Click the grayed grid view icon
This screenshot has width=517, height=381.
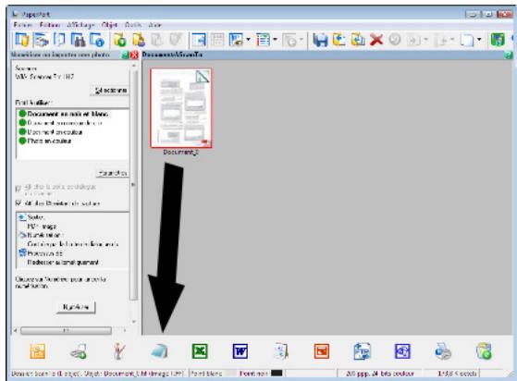(217, 40)
